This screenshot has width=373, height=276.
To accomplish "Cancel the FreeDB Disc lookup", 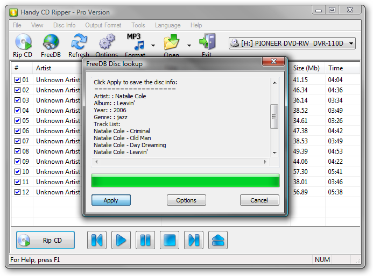I will (x=259, y=200).
